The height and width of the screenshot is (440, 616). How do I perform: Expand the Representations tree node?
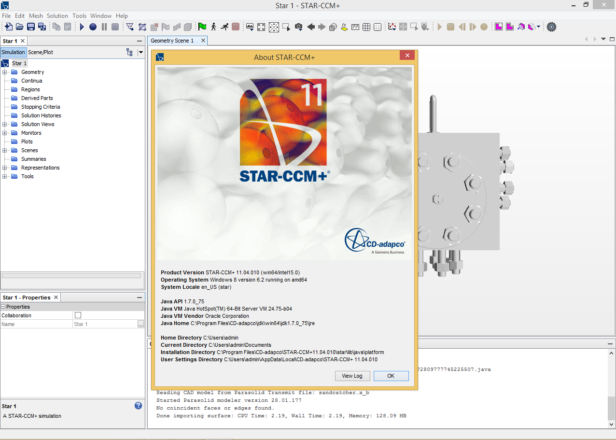coord(5,168)
